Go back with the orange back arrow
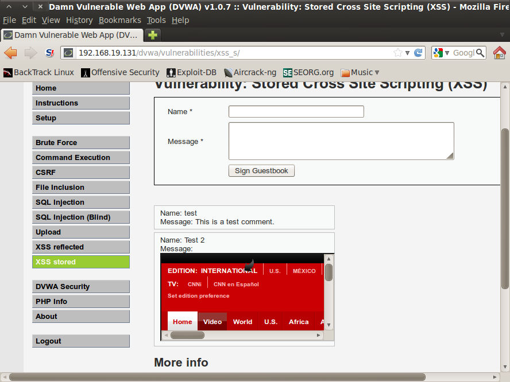The image size is (510, 382). click(x=11, y=53)
